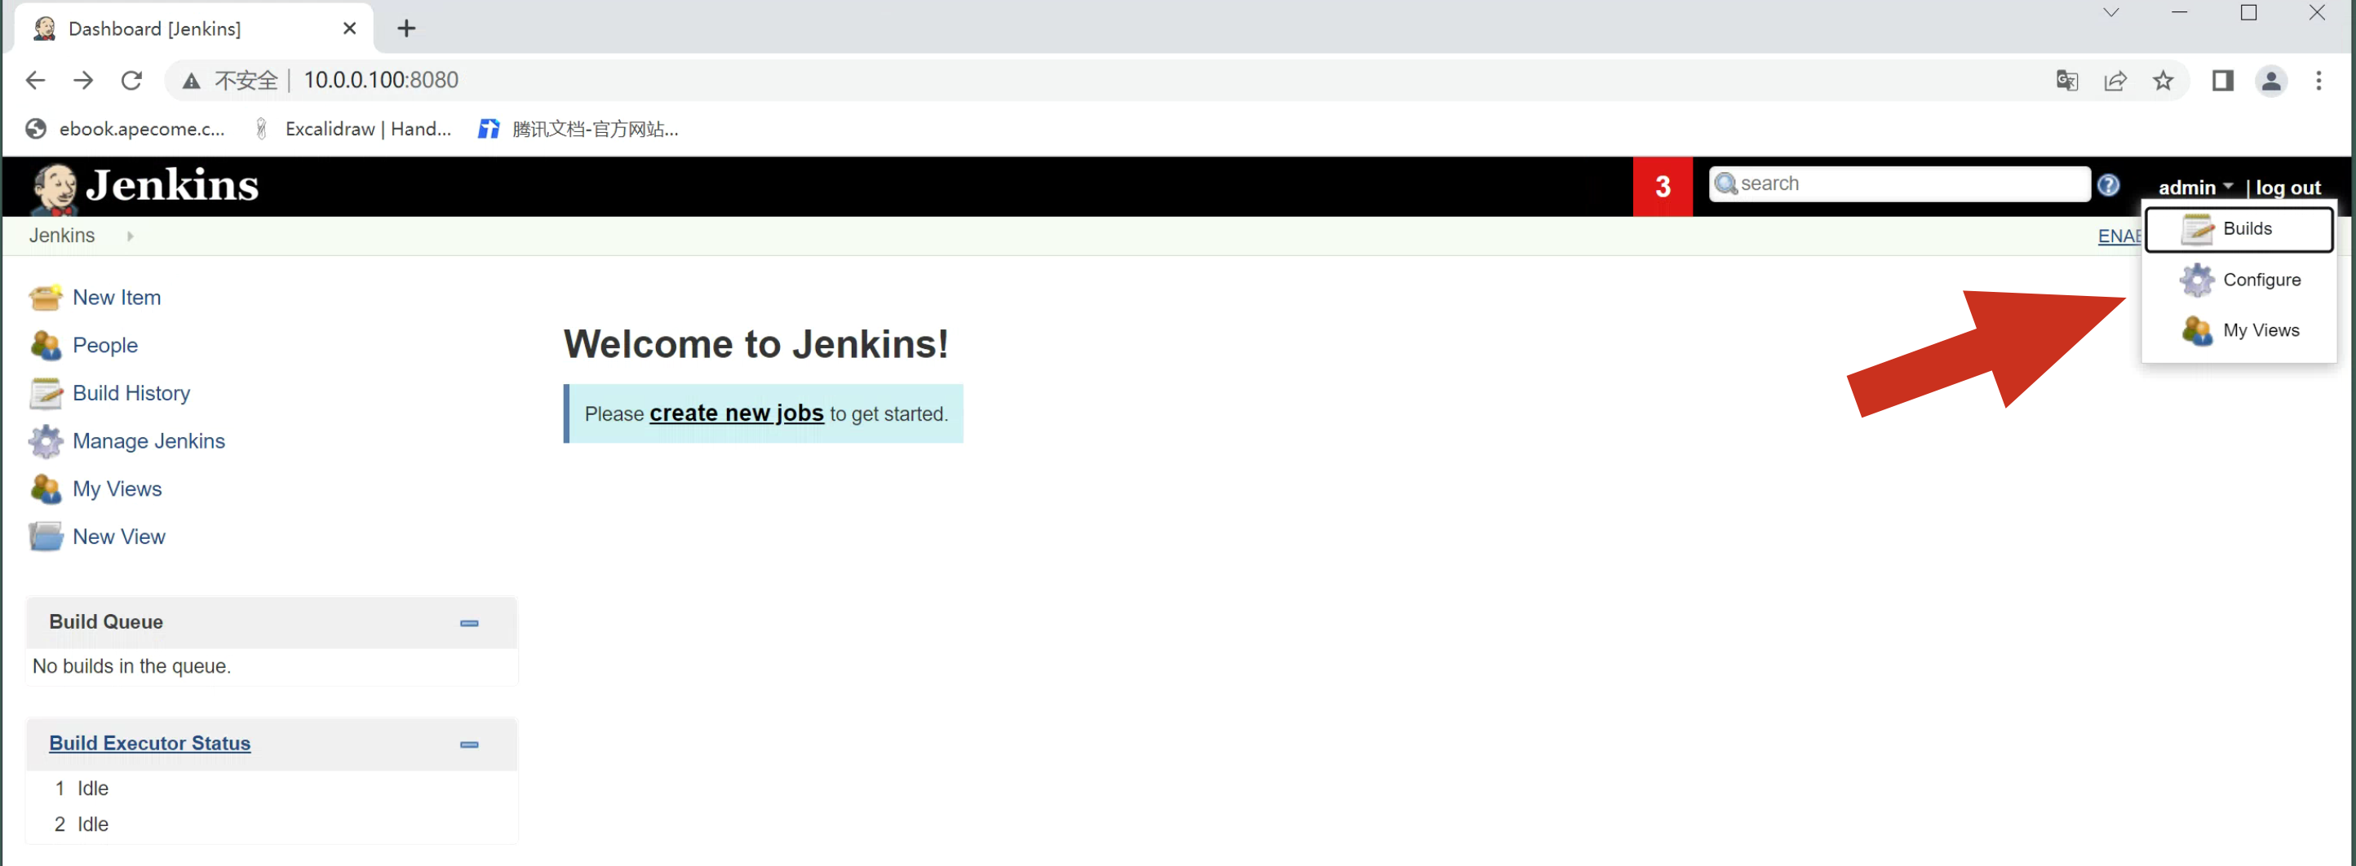Viewport: 2356px width, 866px height.
Task: Expand the Jenkins breadcrumb arrow
Action: pos(130,236)
